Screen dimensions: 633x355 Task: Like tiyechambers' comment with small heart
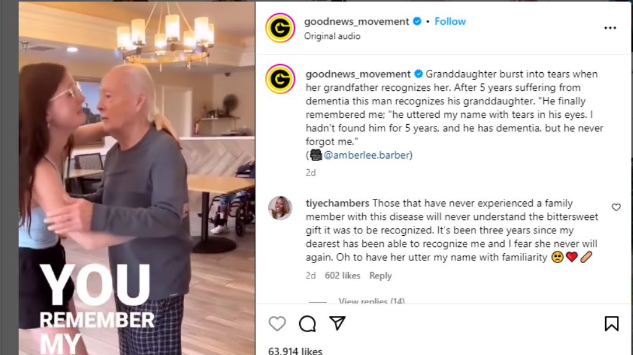click(x=616, y=207)
